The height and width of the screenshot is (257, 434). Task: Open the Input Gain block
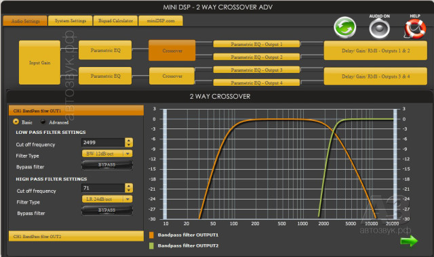39,63
